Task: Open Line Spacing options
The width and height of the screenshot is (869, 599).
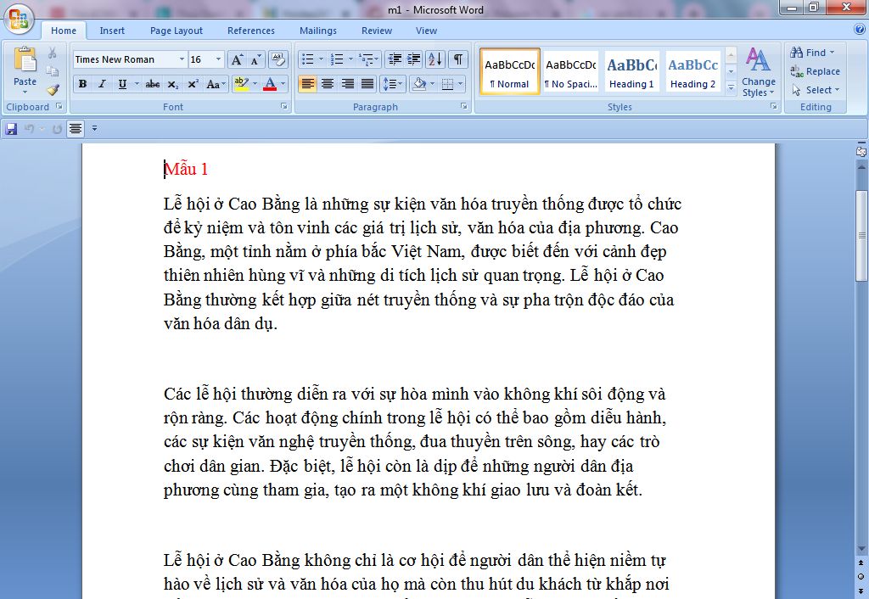Action: point(393,84)
